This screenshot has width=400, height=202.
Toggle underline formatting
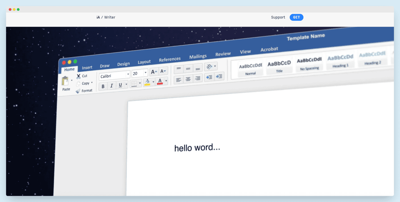click(120, 85)
